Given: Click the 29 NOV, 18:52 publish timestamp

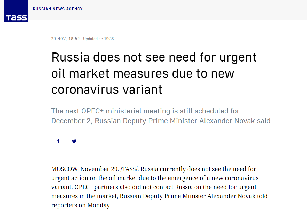Looking at the screenshot, I should click(x=65, y=39).
